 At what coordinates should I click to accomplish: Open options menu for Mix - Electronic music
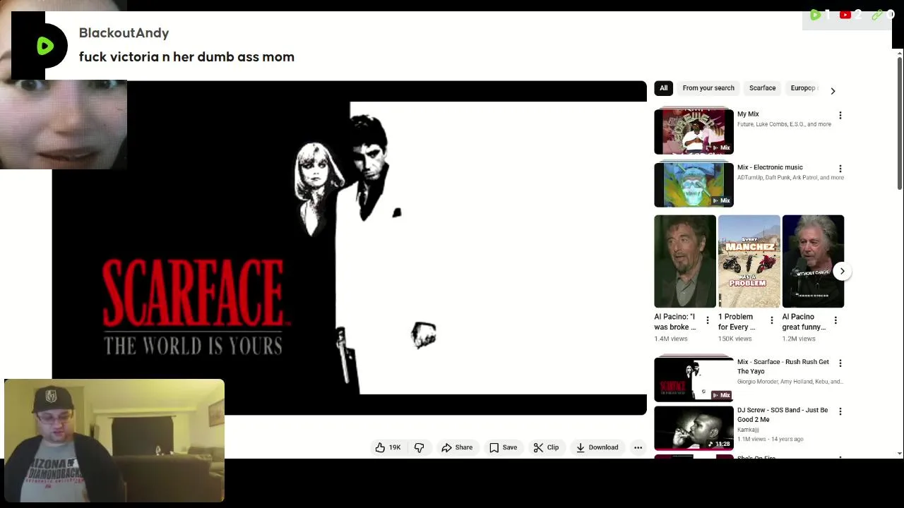coord(840,169)
